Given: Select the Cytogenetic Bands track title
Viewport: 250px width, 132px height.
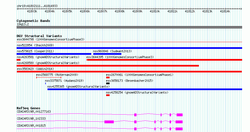Looking at the screenshot, I should [33, 21].
